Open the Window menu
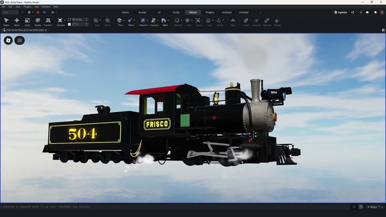 pos(46,7)
